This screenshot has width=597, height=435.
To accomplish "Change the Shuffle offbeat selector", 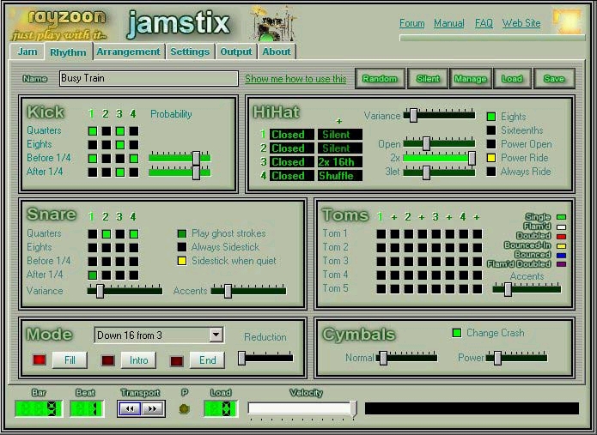I will click(x=340, y=176).
